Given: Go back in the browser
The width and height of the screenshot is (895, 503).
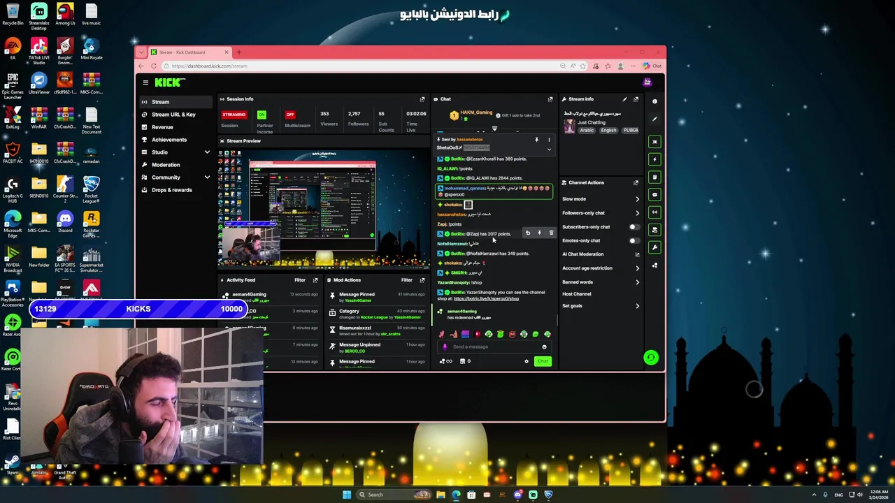Looking at the screenshot, I should [x=142, y=66].
